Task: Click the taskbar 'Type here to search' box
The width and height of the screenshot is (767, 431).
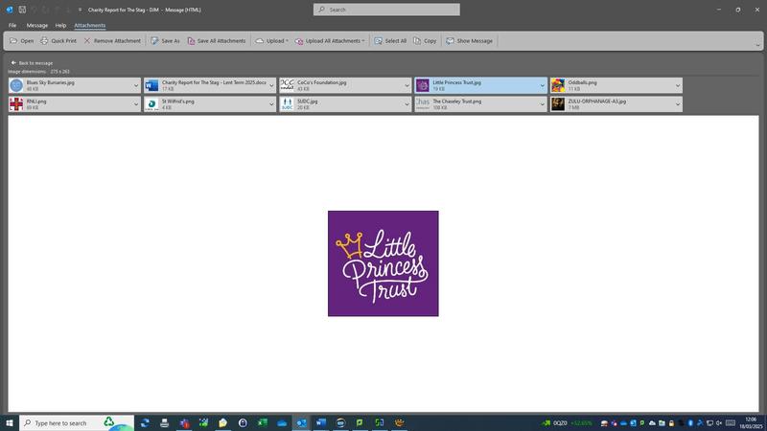Action: coord(77,422)
